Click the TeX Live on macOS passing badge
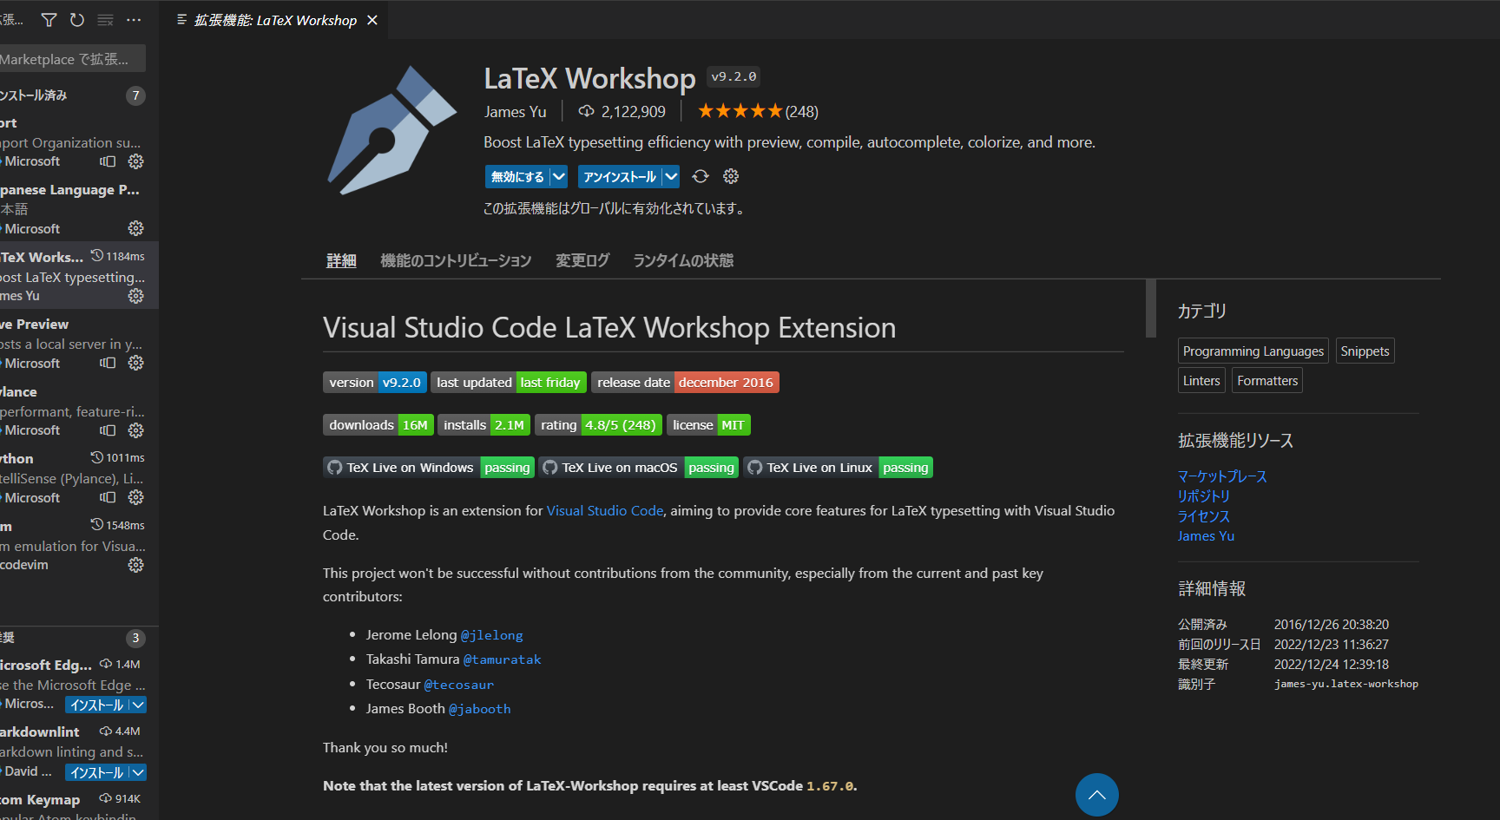Screen dimensions: 1500x820 (x=638, y=468)
